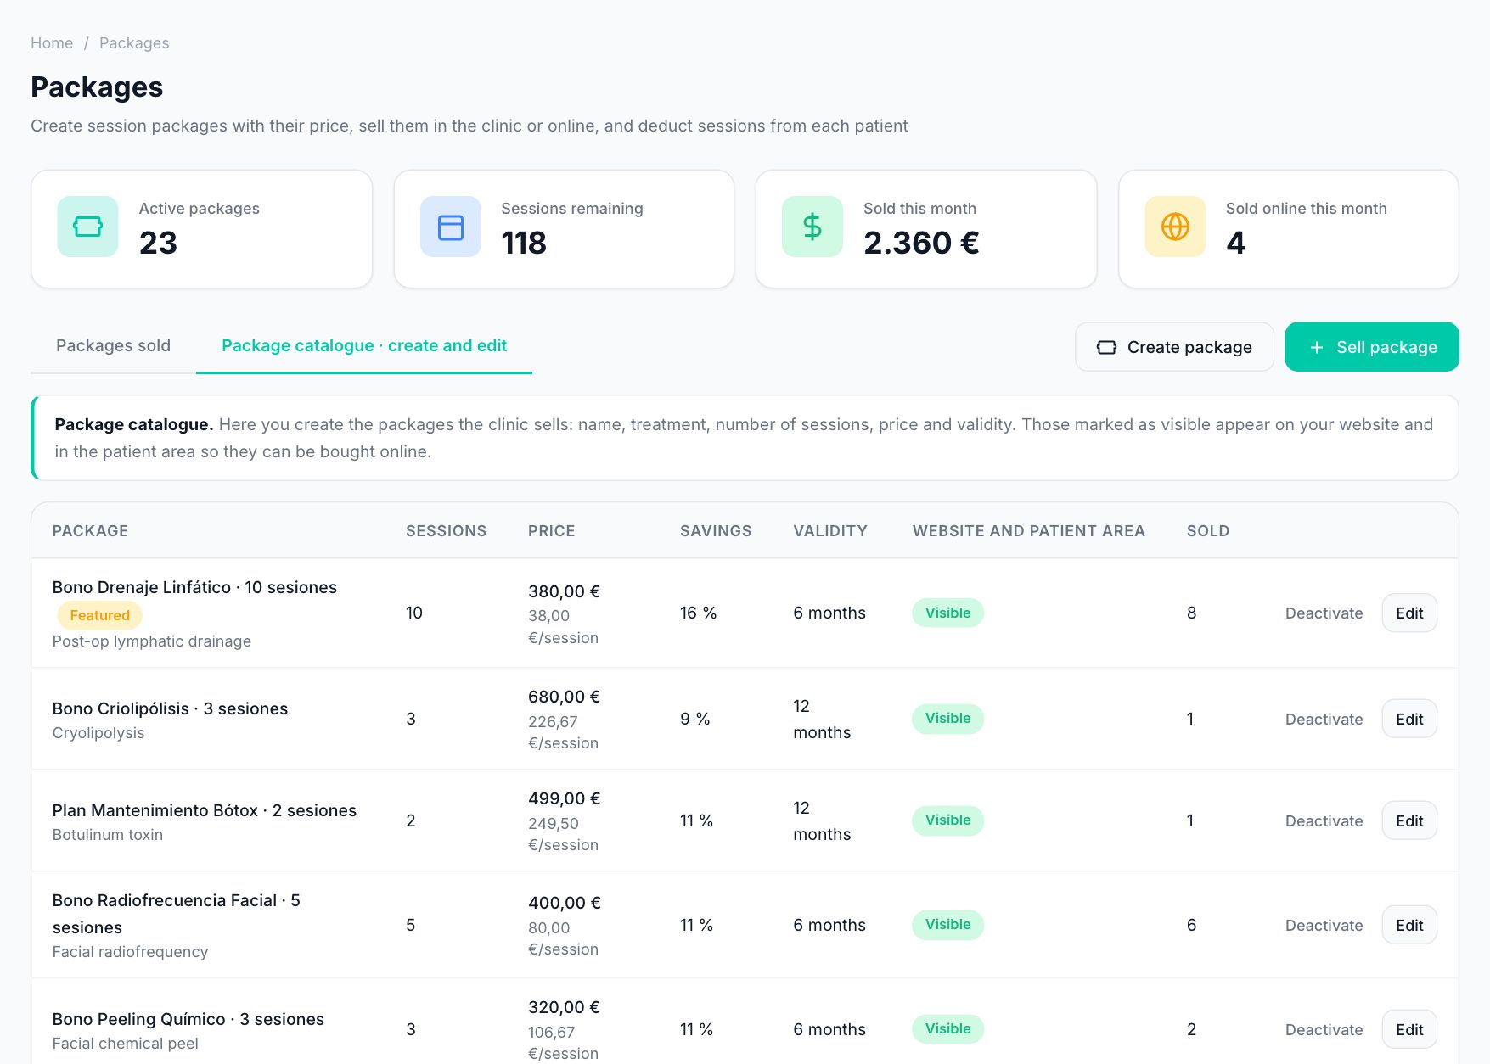Click the ticket icon in Create package button
Image resolution: width=1490 pixels, height=1064 pixels.
1106,347
